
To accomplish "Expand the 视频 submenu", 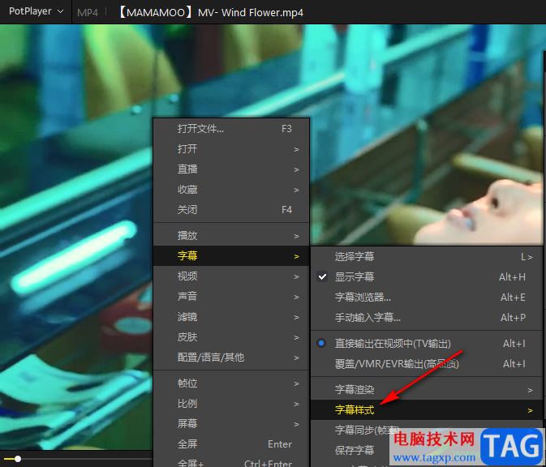I will pos(231,276).
